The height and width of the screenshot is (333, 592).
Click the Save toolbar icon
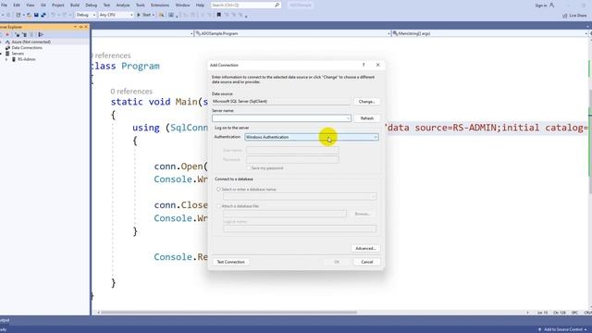pos(36,15)
